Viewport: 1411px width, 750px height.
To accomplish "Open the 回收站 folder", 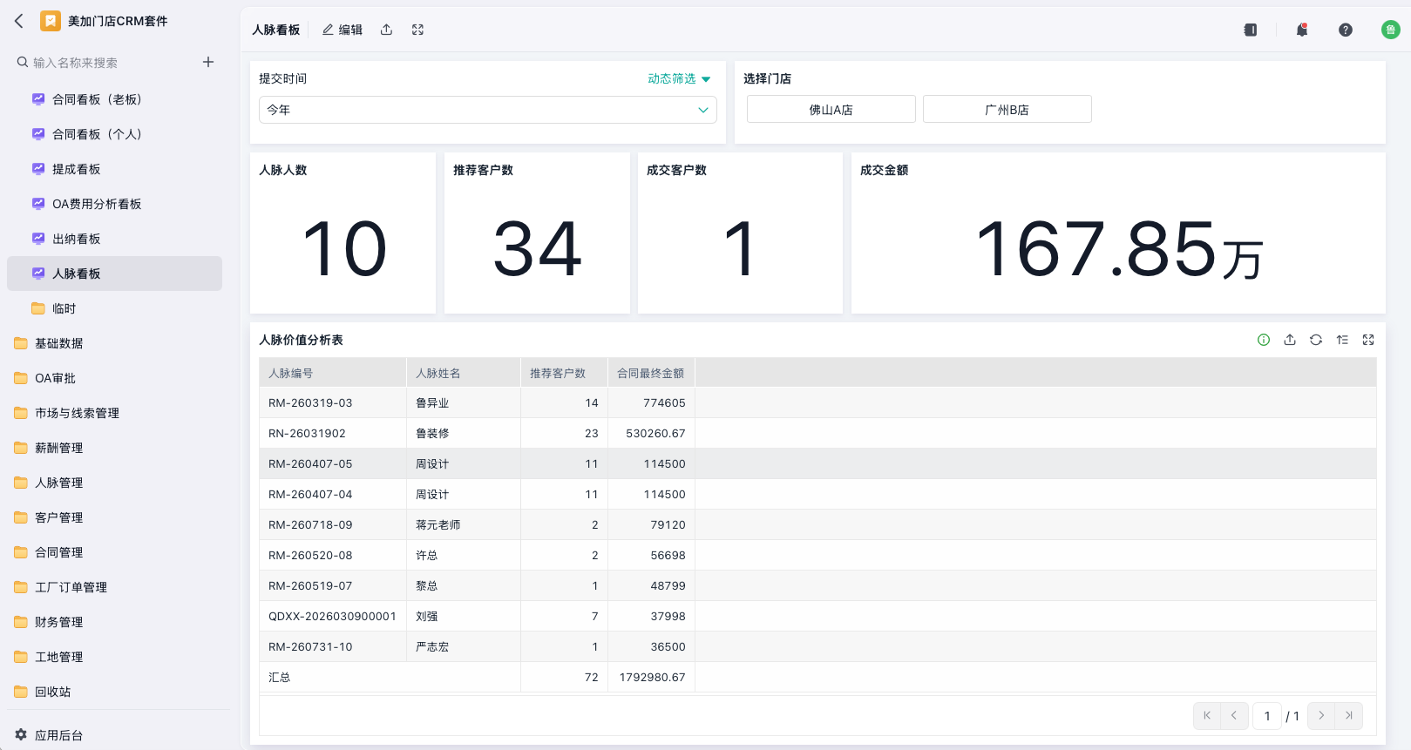I will [115, 692].
